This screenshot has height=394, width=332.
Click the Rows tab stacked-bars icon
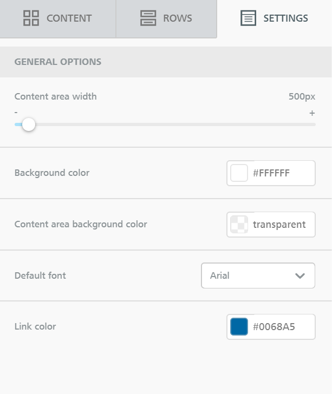pyautogui.click(x=148, y=18)
